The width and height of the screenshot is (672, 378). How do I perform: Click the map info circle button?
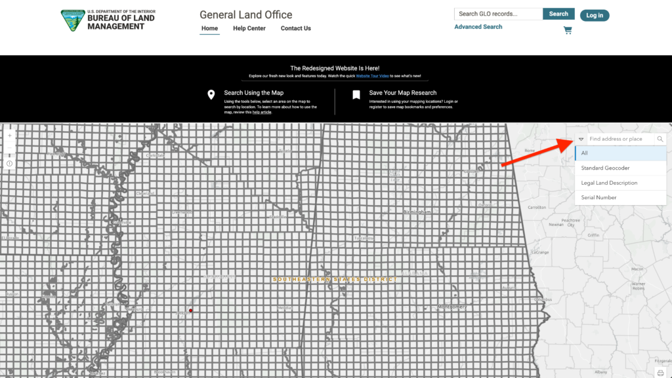coord(9,164)
